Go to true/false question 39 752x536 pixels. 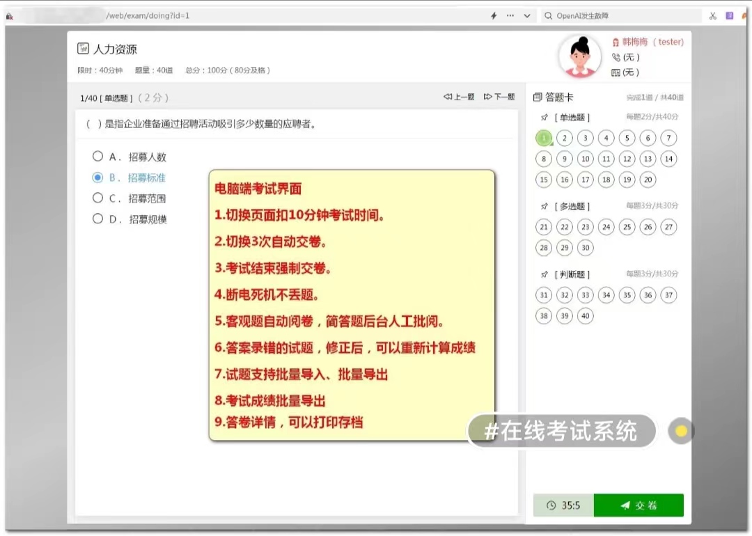(x=565, y=316)
